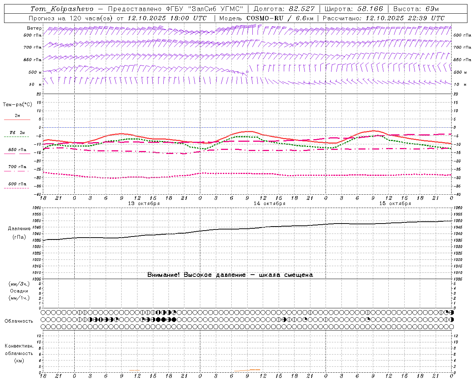This screenshot has height=379, width=473.
Task: Click the Широта: 58.166 value
Action: [x=354, y=9]
